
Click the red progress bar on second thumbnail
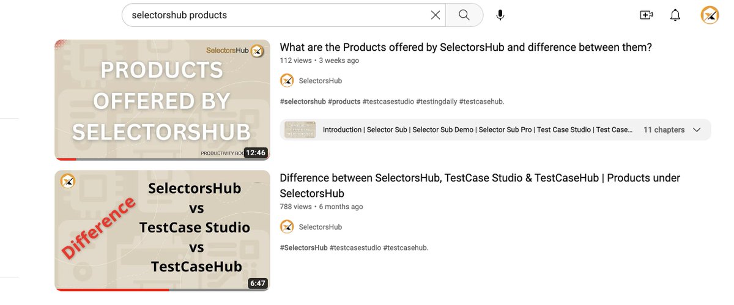point(112,290)
